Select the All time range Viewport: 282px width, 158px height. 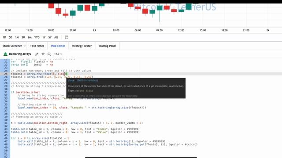(x=56, y=37)
